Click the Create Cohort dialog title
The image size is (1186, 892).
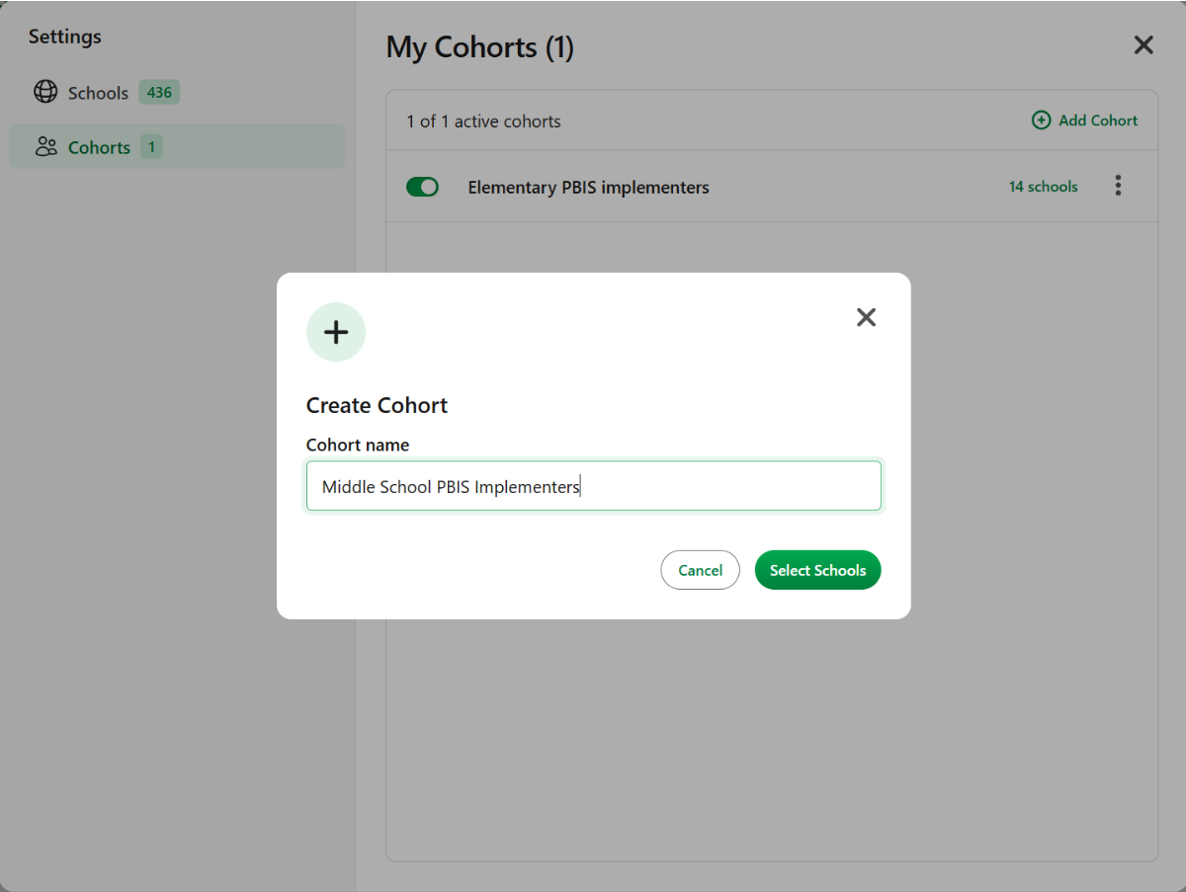pos(377,405)
